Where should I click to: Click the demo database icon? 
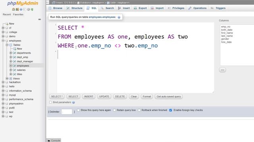pyautogui.click(x=7, y=36)
